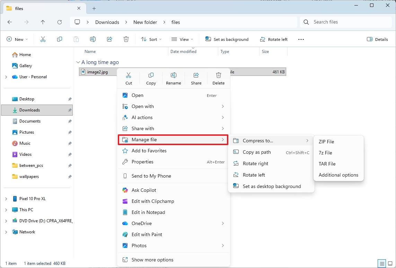This screenshot has height=268, width=396.
Task: Share image2.jpg using the Share icon
Action: (x=196, y=78)
